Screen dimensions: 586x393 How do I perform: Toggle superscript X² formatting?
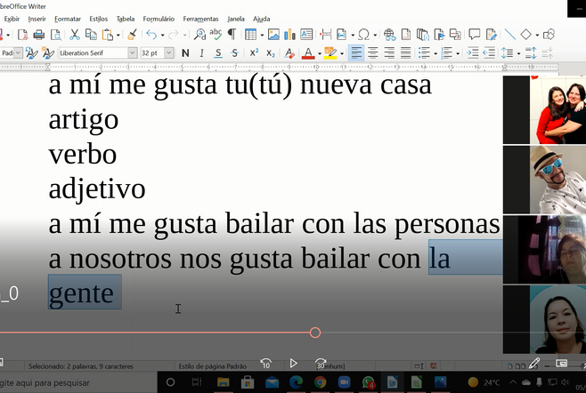click(254, 52)
